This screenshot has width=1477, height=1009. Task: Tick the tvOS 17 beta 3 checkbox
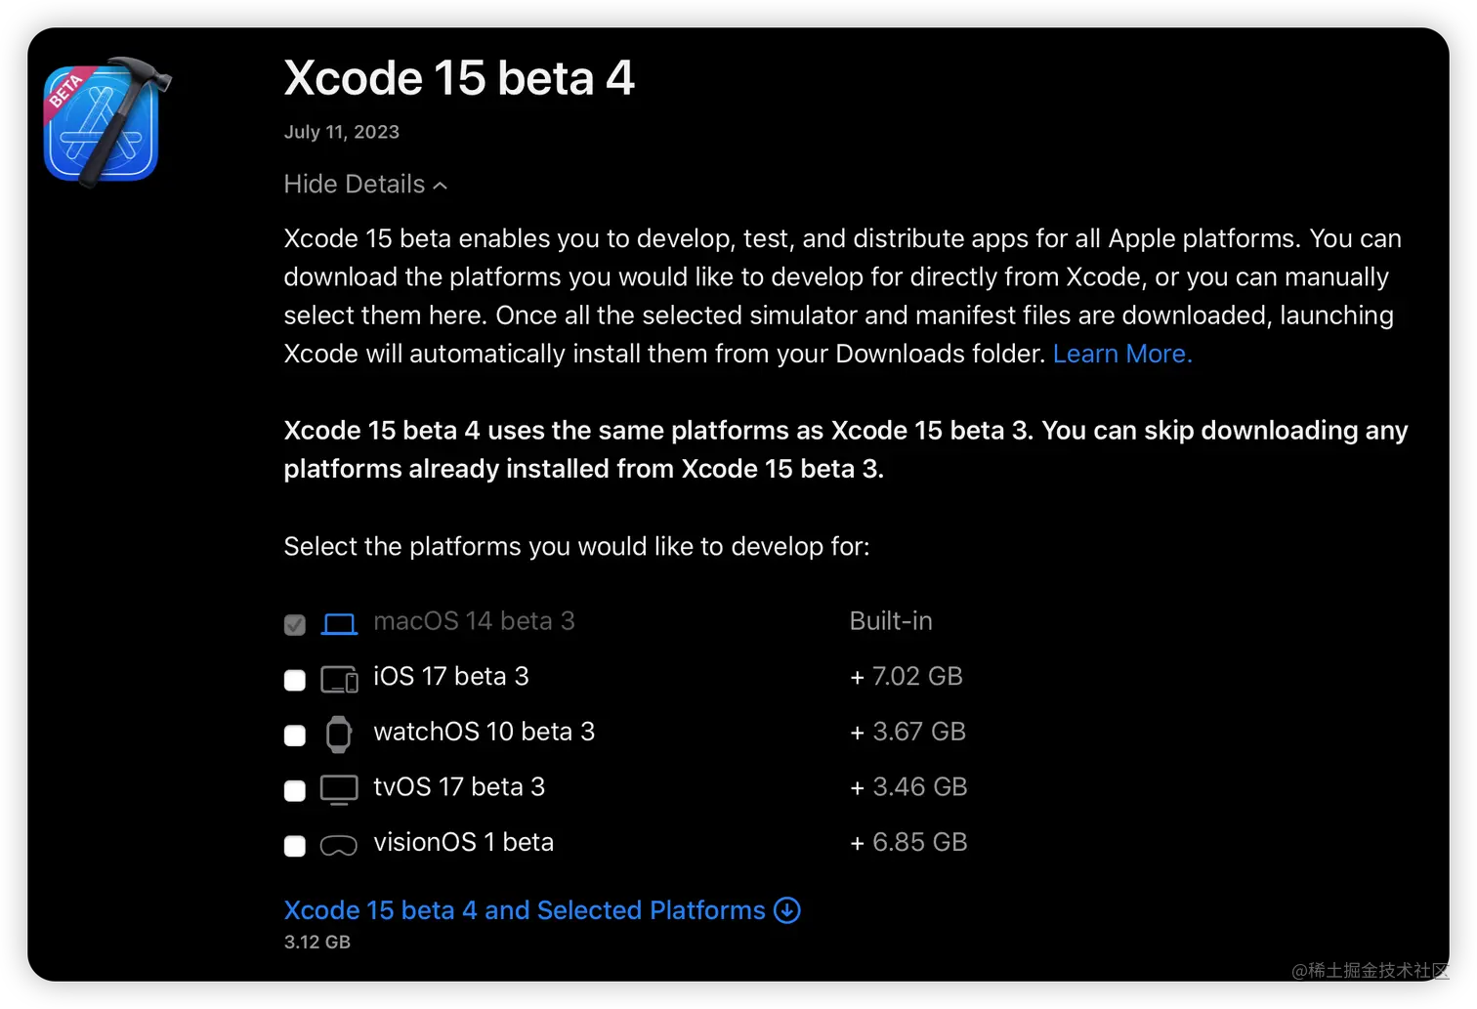[295, 790]
